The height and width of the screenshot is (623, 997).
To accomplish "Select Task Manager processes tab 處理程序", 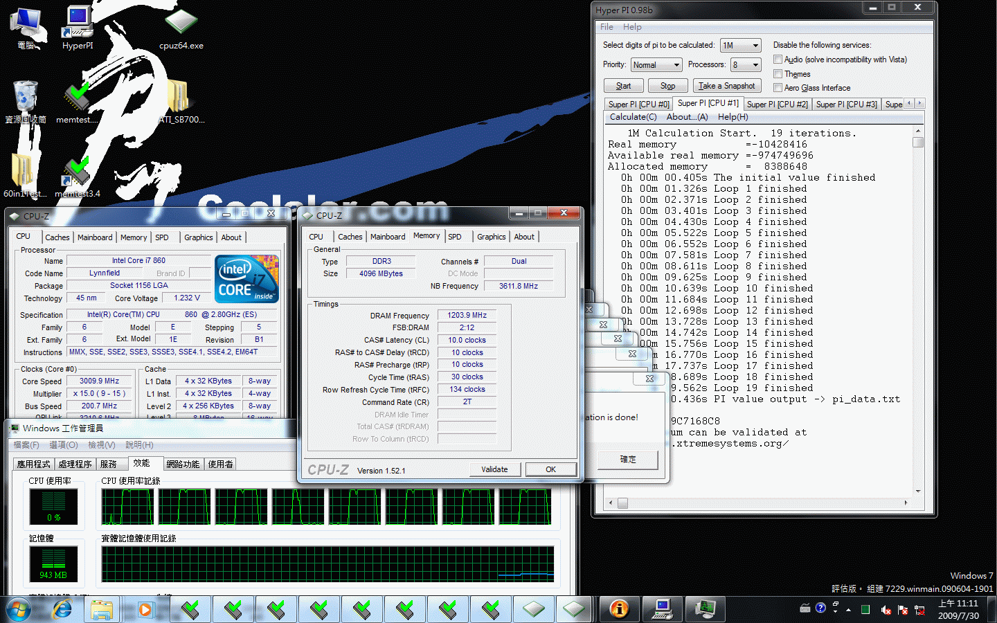I will click(75, 464).
